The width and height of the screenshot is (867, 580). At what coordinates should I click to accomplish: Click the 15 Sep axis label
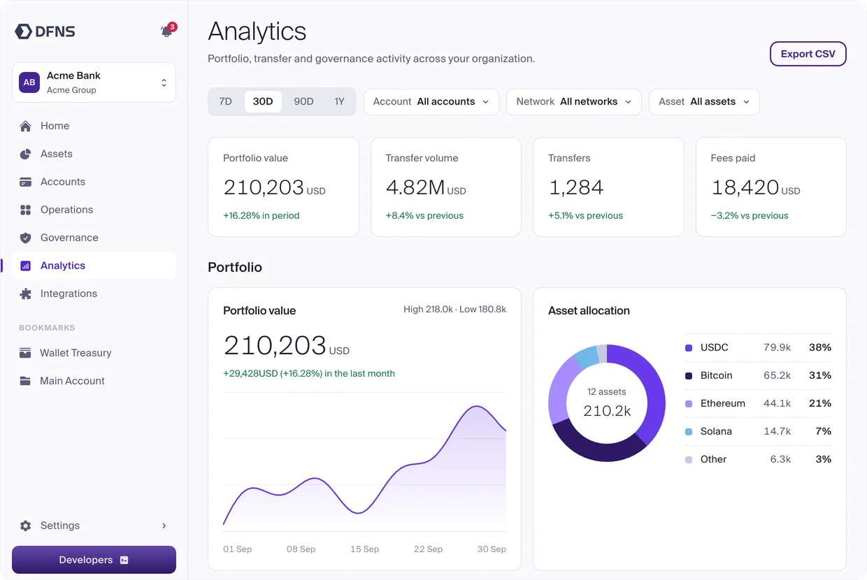coord(365,549)
